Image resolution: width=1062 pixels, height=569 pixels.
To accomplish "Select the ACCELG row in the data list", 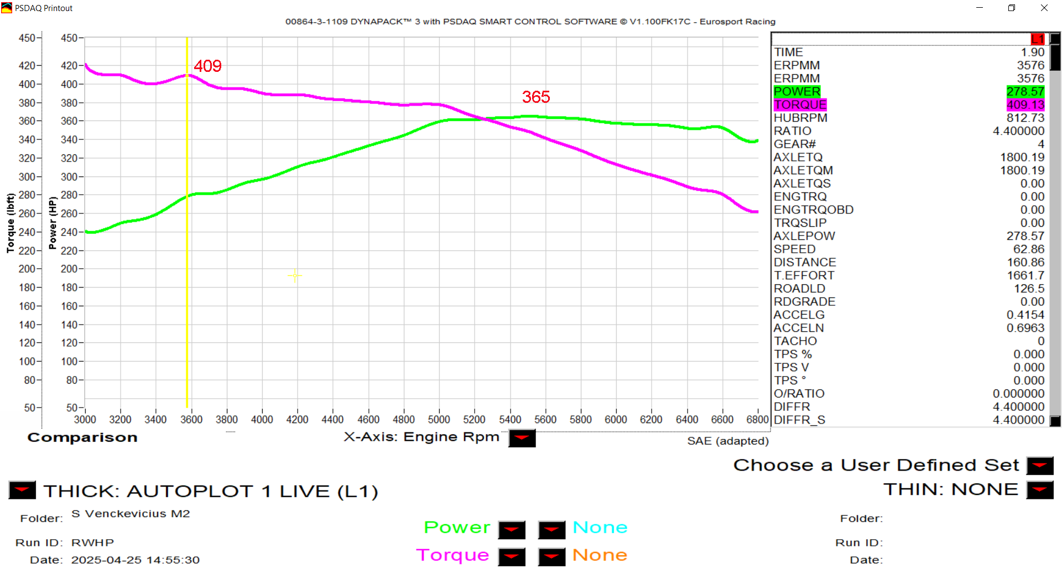I will pos(909,315).
